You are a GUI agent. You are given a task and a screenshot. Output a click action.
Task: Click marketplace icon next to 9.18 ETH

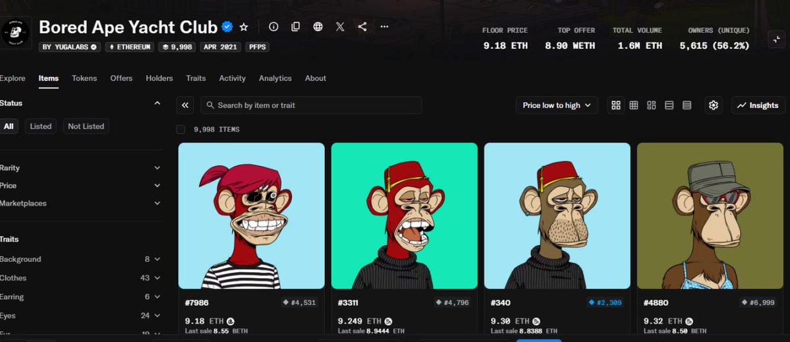pyautogui.click(x=231, y=321)
